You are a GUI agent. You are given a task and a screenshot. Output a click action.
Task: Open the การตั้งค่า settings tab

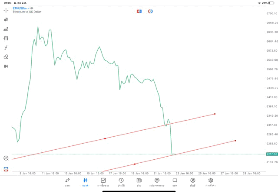[211, 182]
